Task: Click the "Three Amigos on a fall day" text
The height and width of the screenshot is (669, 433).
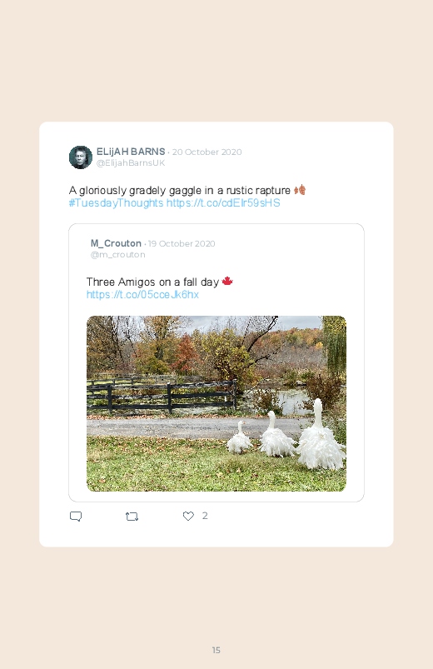Action: (x=152, y=282)
